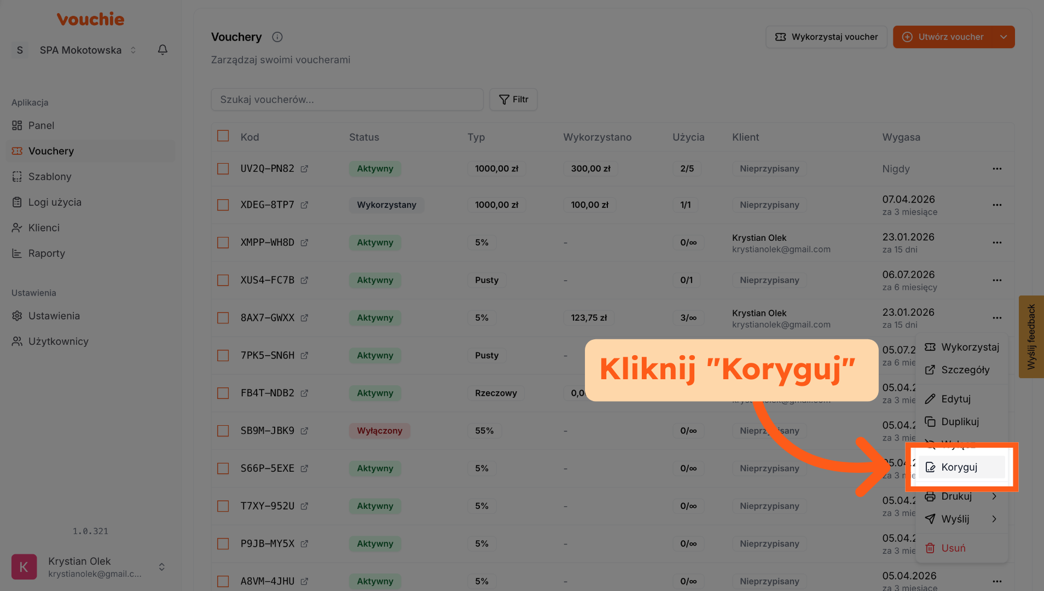Click the notification bell icon

click(163, 50)
